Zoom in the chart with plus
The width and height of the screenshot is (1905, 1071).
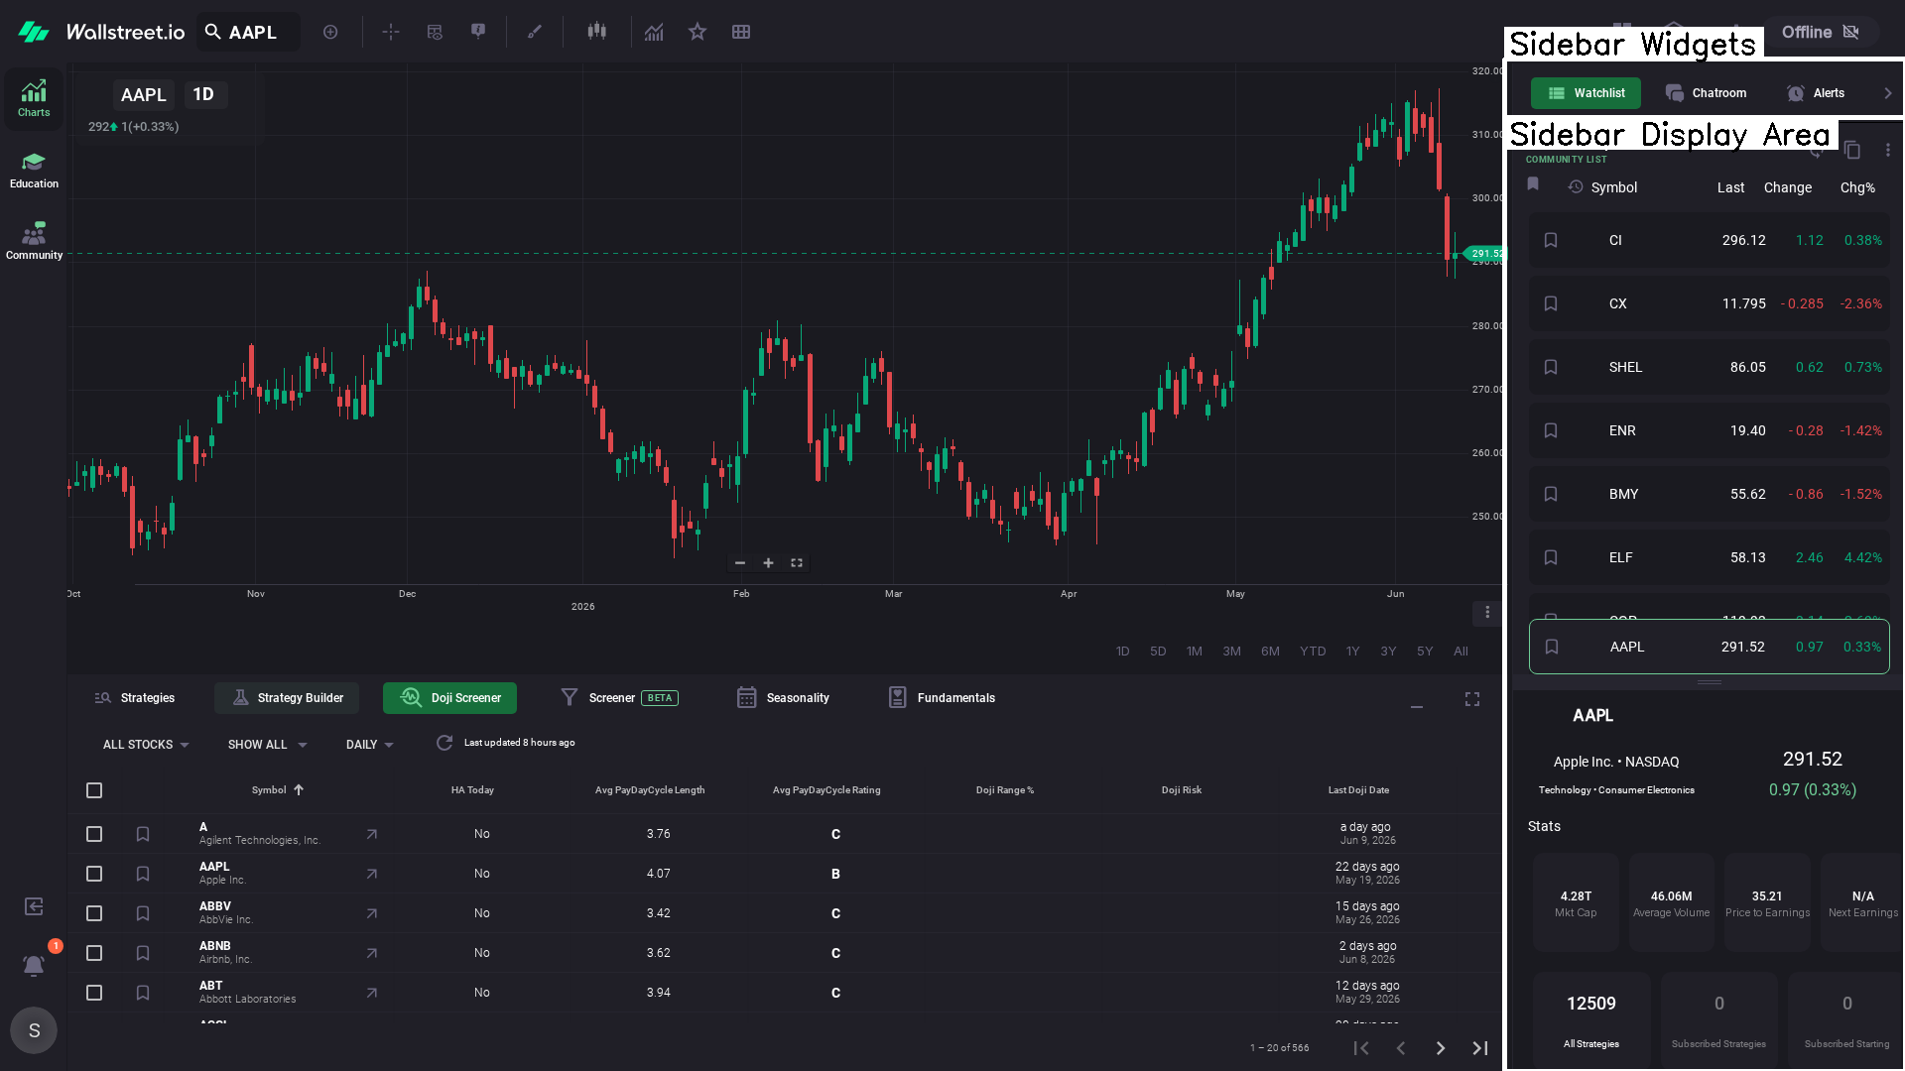point(768,563)
